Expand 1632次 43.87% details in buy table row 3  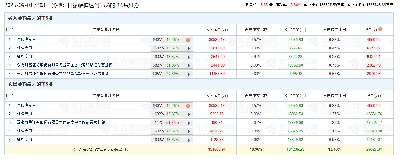pos(172,57)
